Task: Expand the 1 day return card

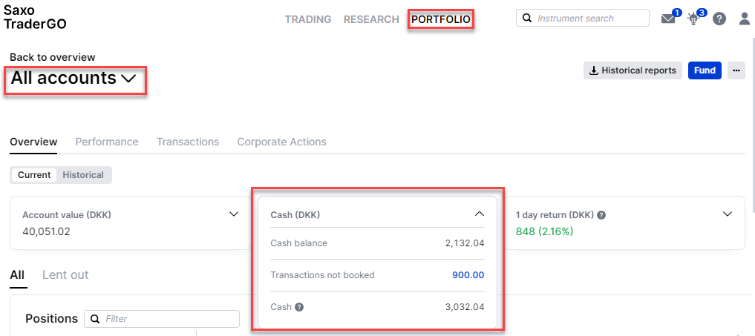Action: pyautogui.click(x=728, y=214)
